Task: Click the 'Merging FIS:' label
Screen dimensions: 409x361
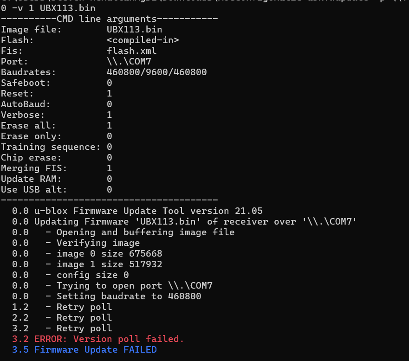Action: pos(34,168)
